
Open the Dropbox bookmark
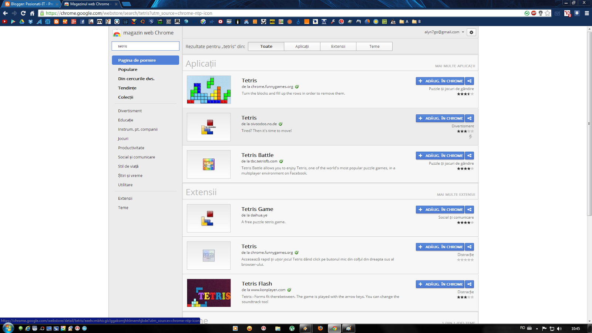30,21
